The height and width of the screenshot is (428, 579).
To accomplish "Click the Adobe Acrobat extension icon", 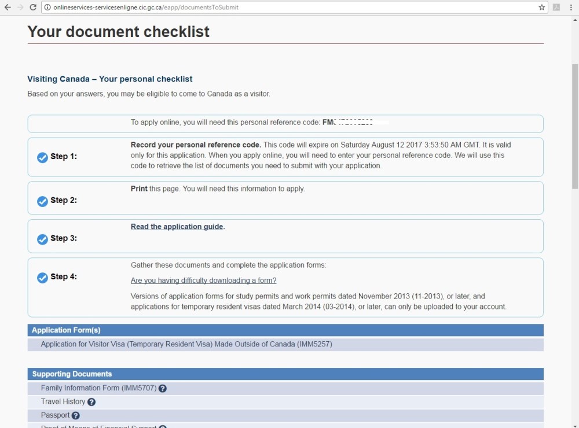I will point(556,8).
